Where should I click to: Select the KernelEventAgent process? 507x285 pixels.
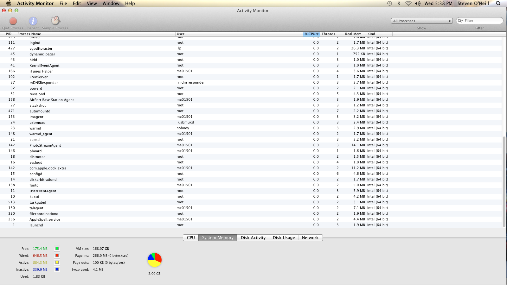point(251,65)
